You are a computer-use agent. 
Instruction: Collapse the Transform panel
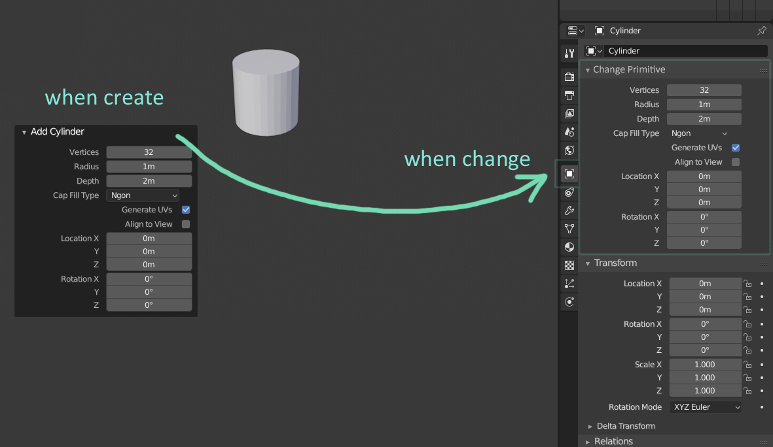[x=588, y=263]
